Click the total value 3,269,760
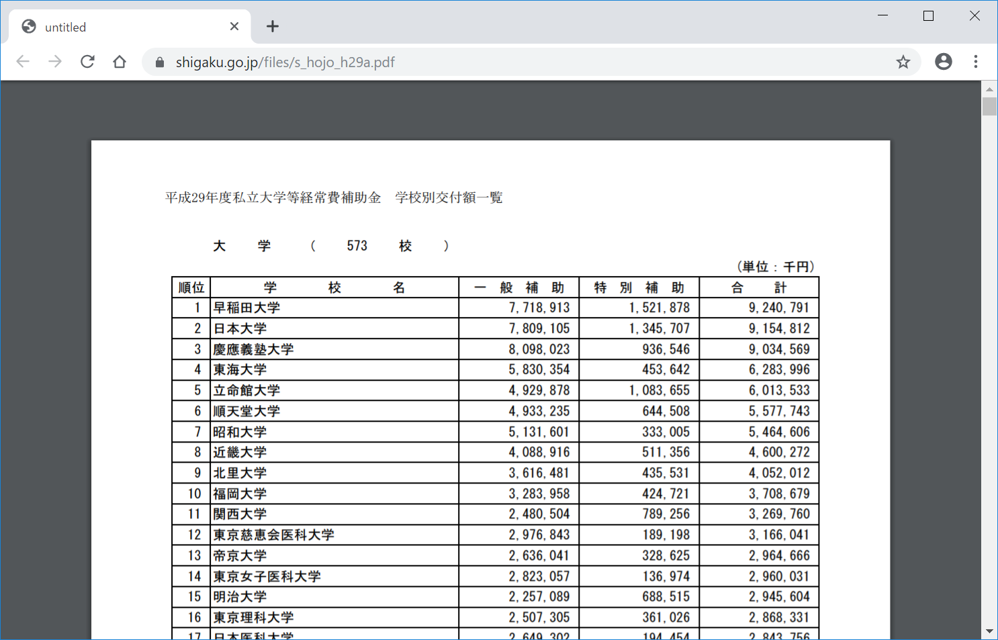This screenshot has height=640, width=998. click(x=779, y=514)
